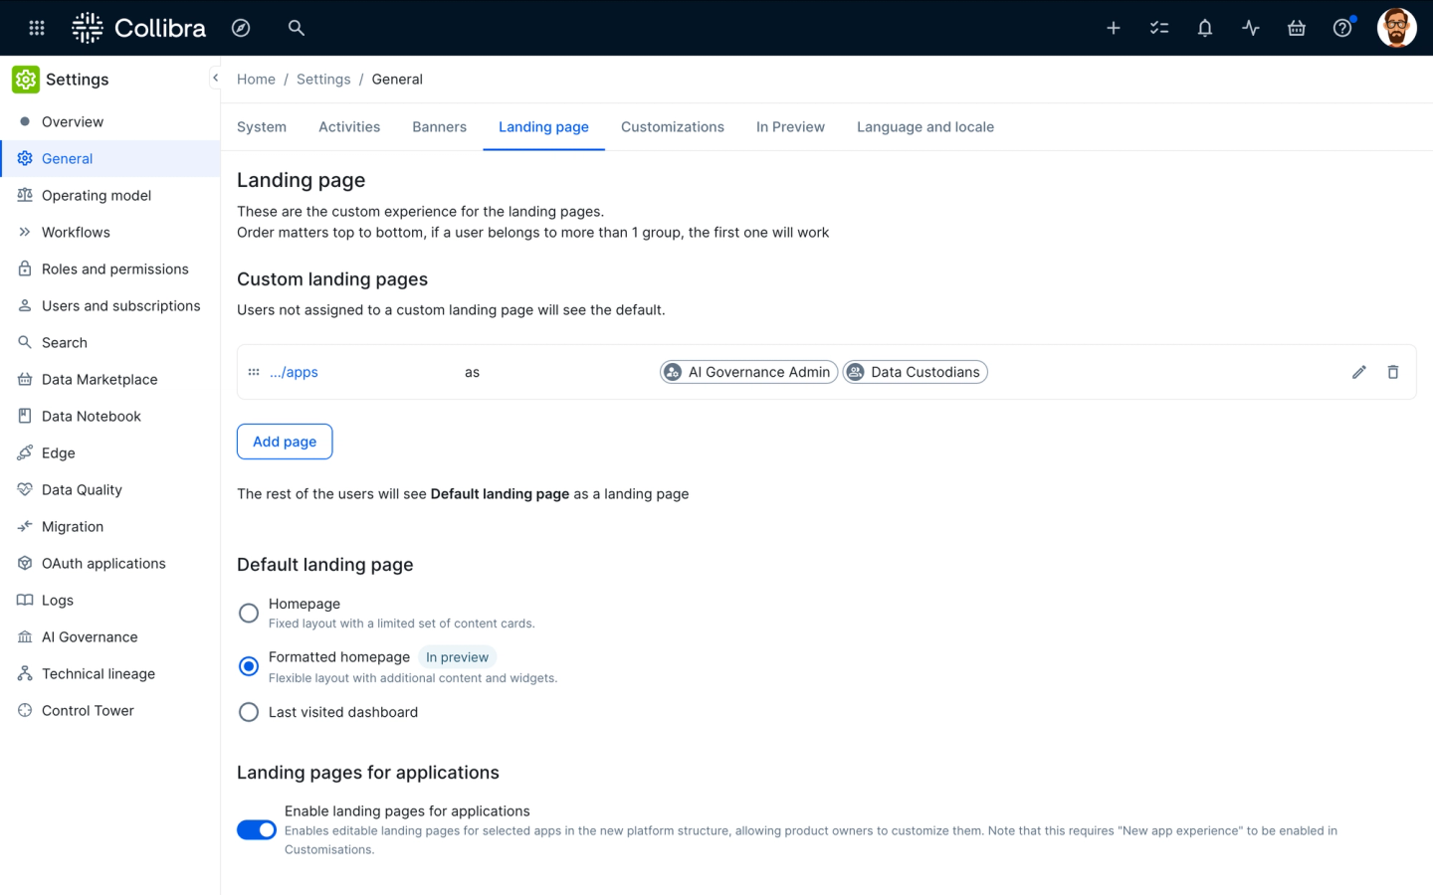The image size is (1433, 895).
Task: Open Search settings in sidebar
Action: 109,342
